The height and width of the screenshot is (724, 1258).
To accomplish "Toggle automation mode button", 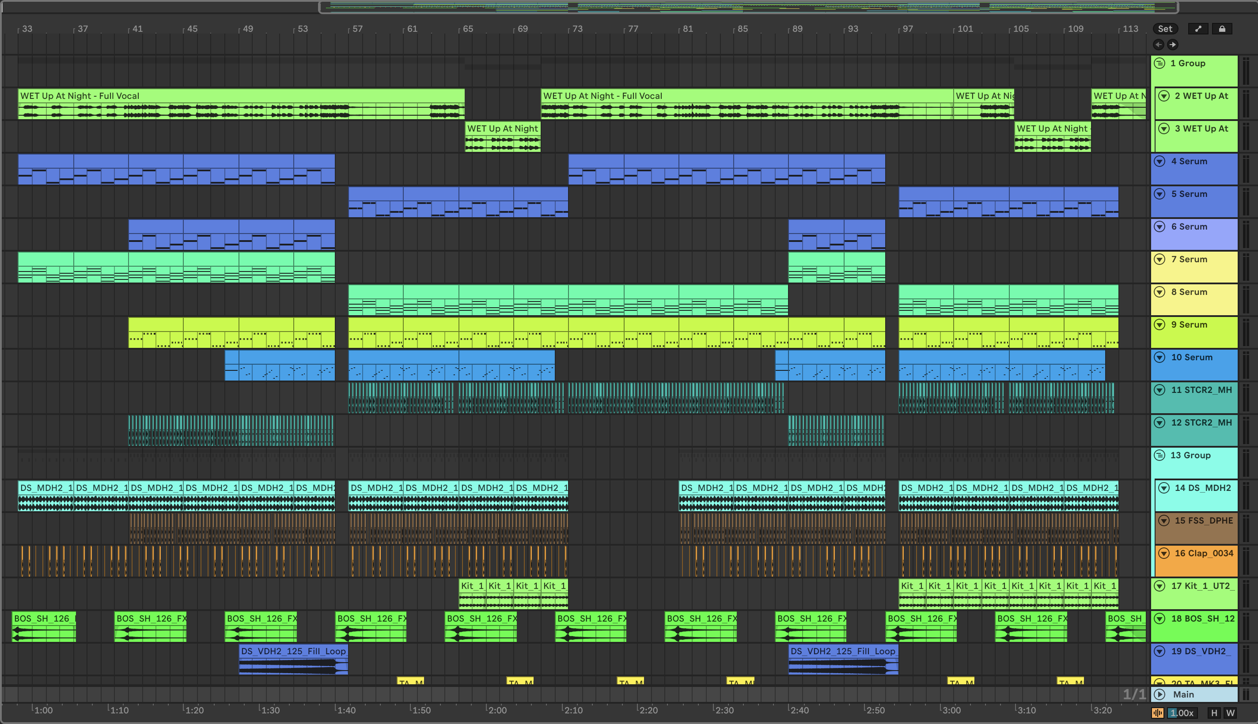I will pos(1198,29).
